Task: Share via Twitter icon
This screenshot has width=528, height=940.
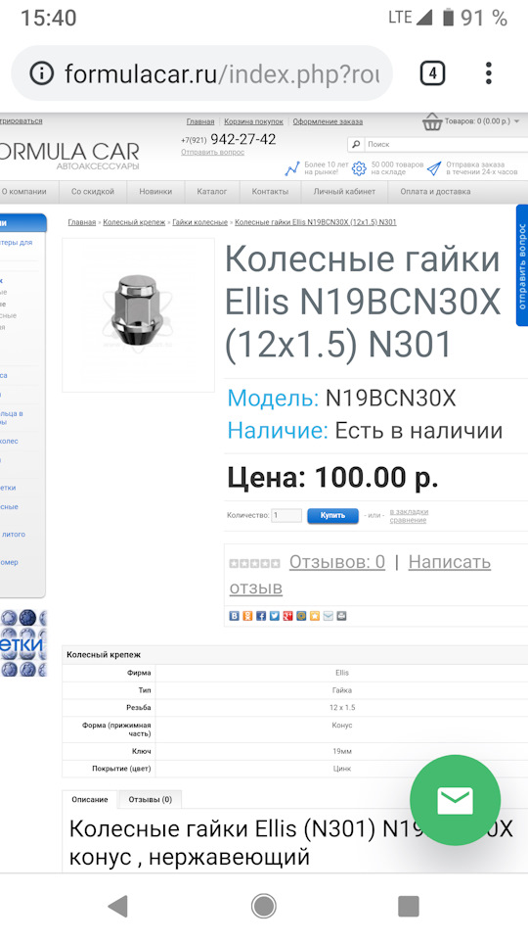Action: 274,616
